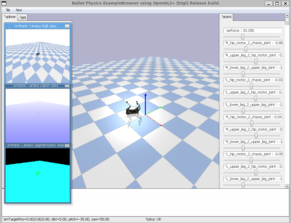Click the RR_hip_motor_2_chassis_joint slider handle

click(252, 123)
